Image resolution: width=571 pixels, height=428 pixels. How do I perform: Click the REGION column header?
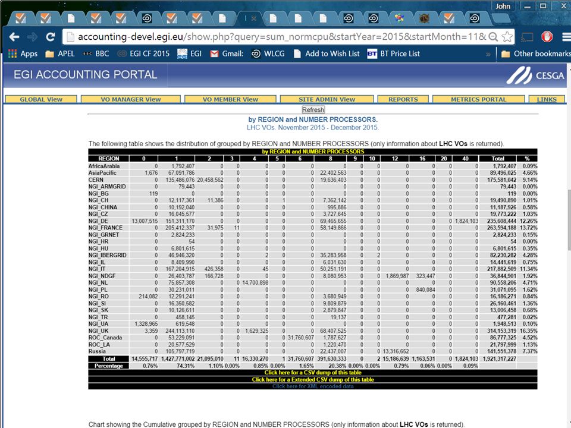[108, 158]
